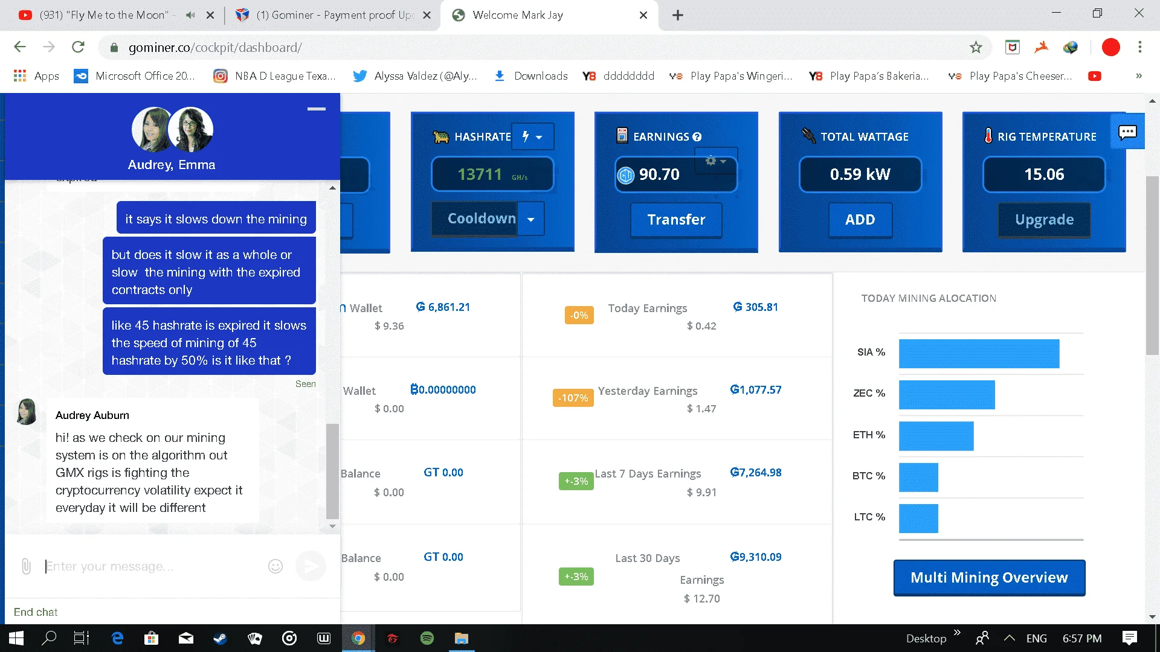Image resolution: width=1160 pixels, height=652 pixels.
Task: Click the Cooldown button
Action: point(474,219)
